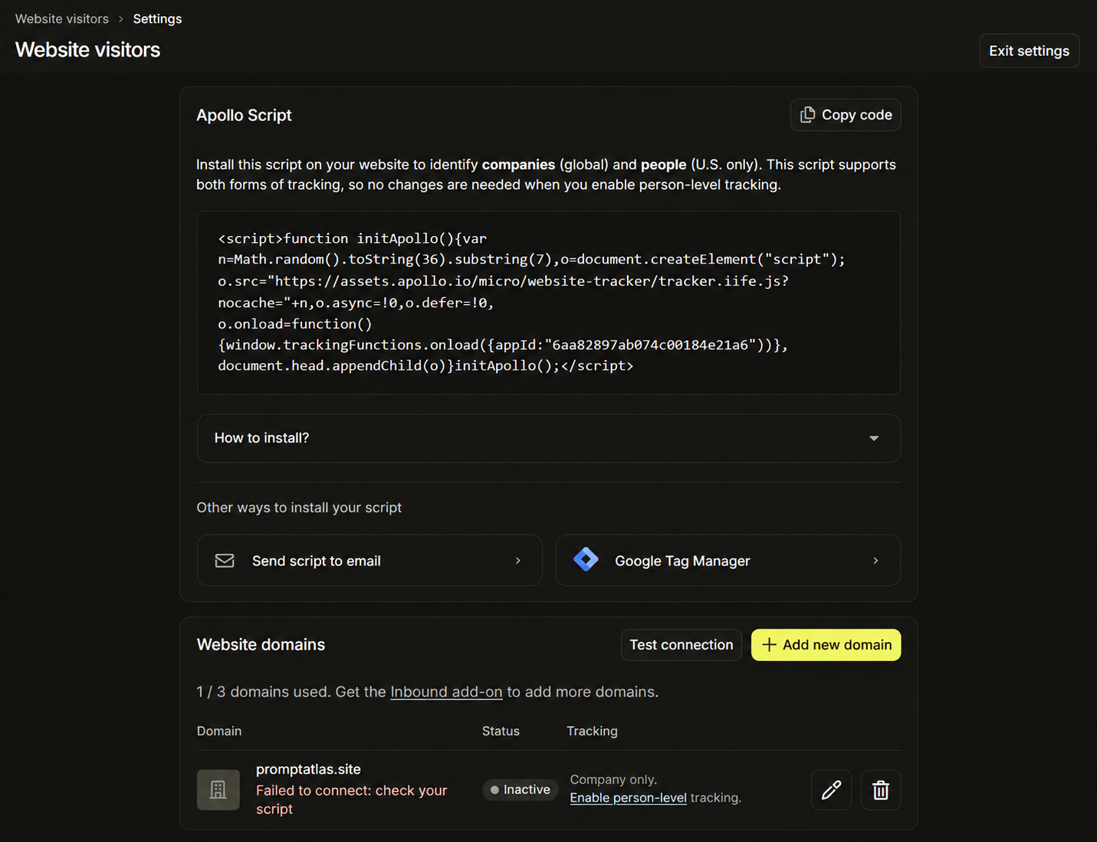This screenshot has height=842, width=1097.
Task: Open Google Tag Manager install option
Action: pyautogui.click(x=728, y=561)
